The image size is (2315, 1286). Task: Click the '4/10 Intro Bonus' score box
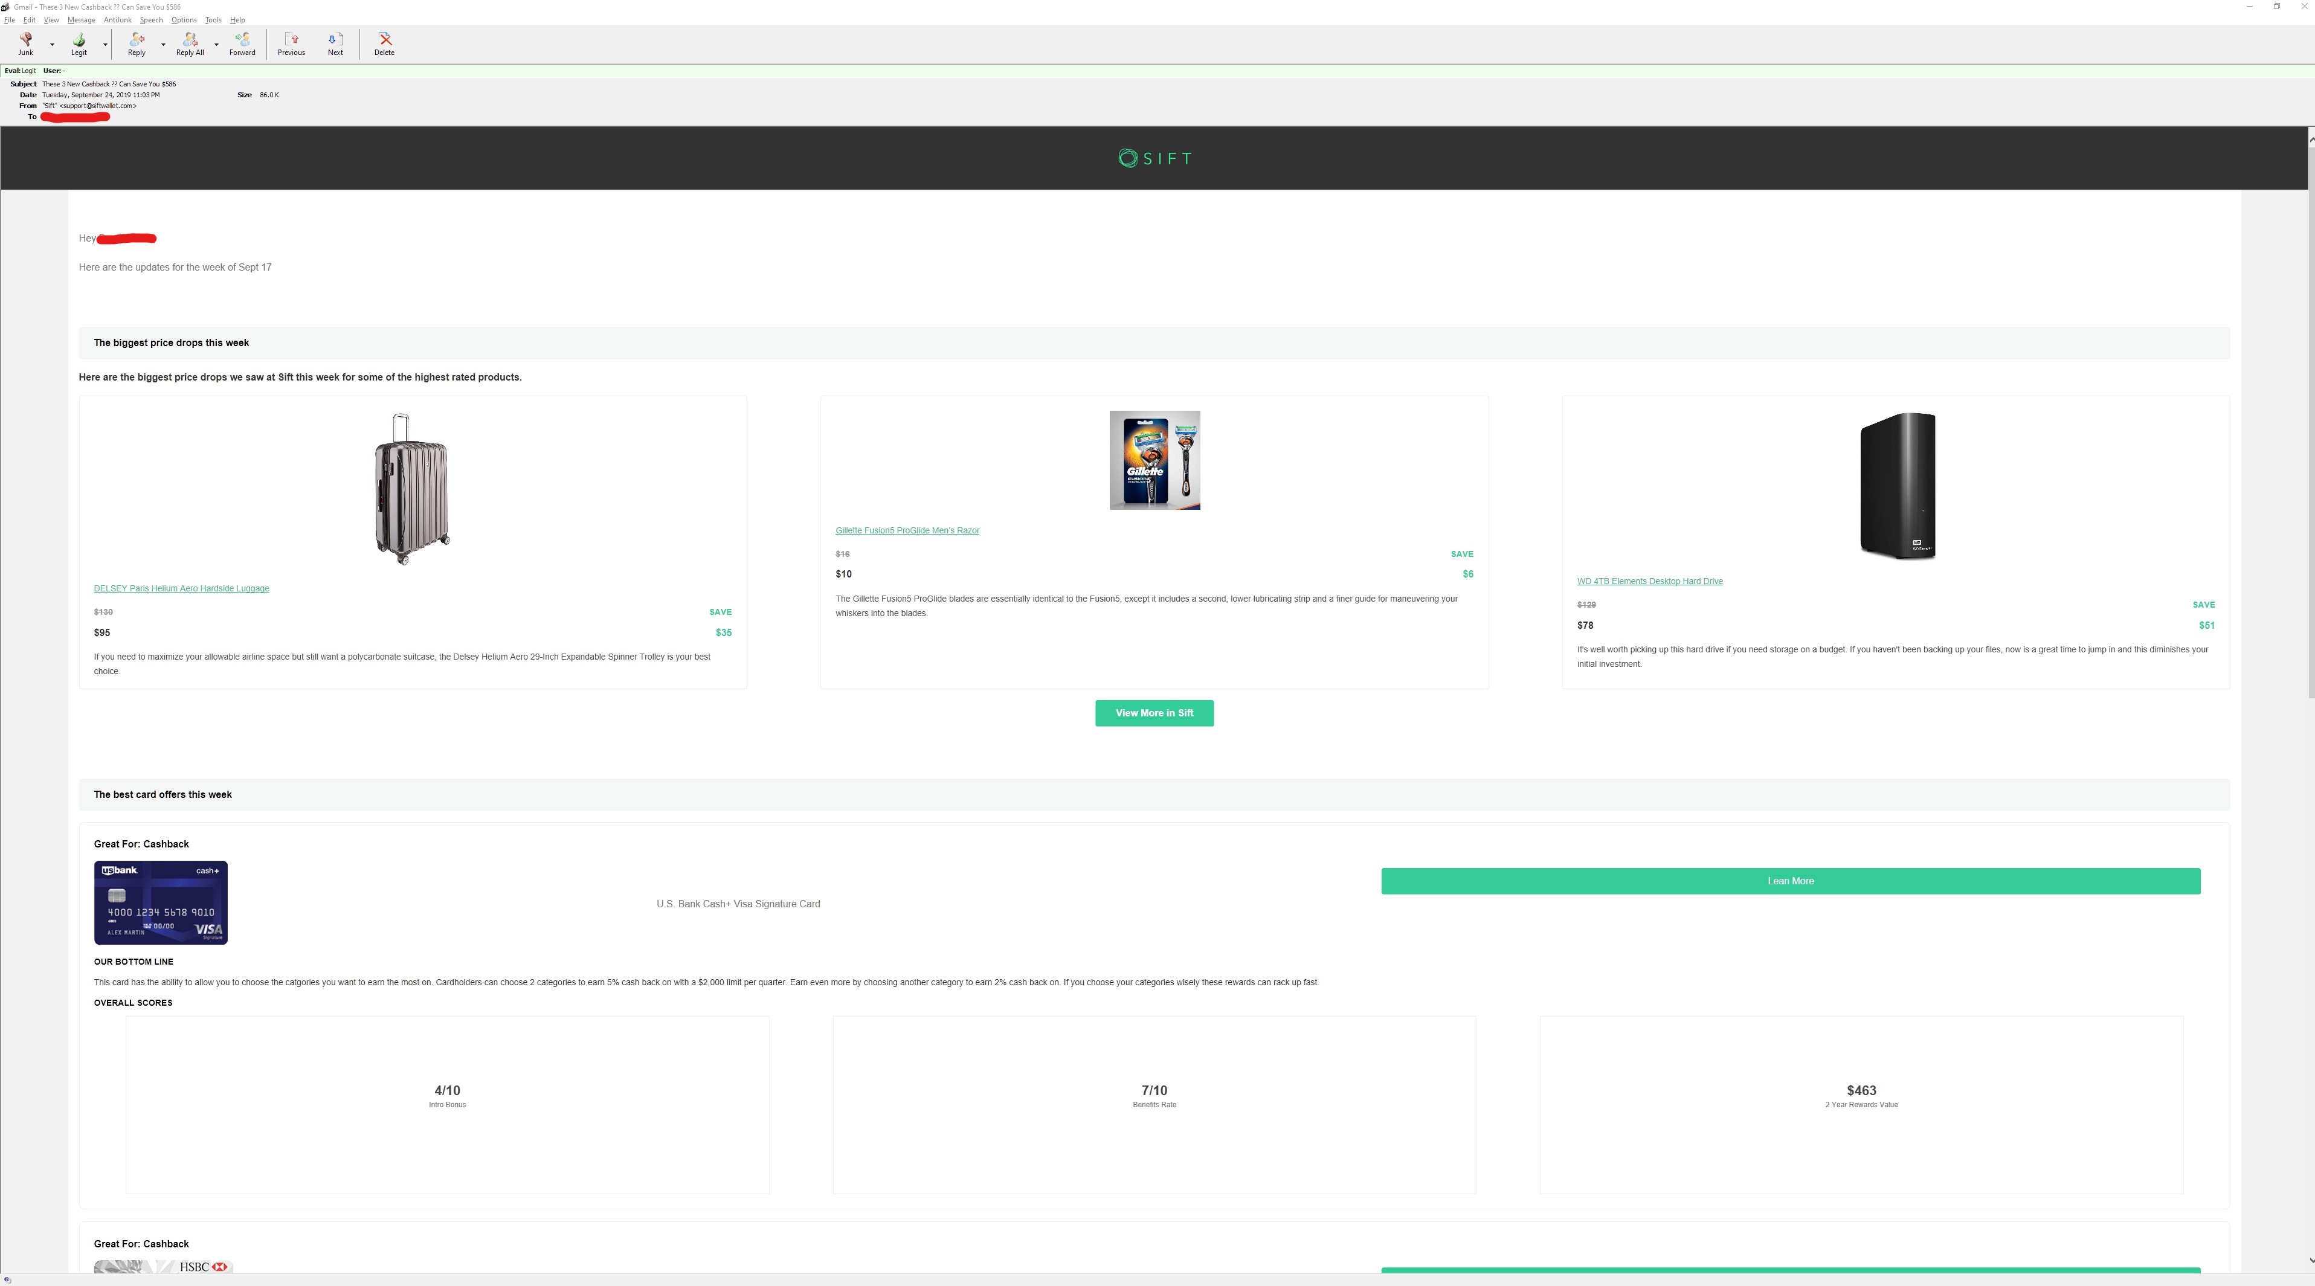(448, 1105)
